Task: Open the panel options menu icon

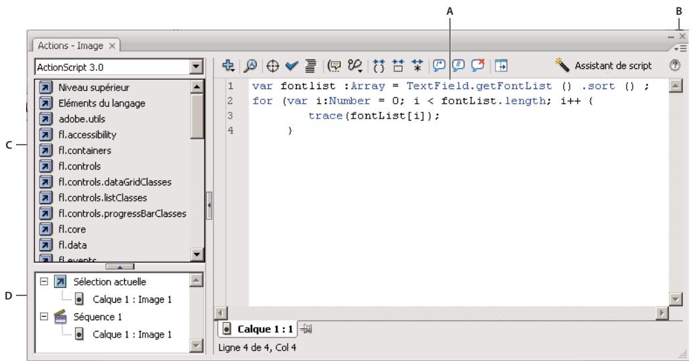Action: [x=680, y=48]
